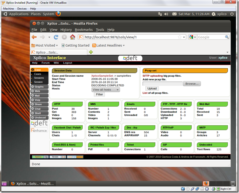The image size is (239, 193).
Task: Open the trash icon in bottom panel
Action: tap(233, 184)
